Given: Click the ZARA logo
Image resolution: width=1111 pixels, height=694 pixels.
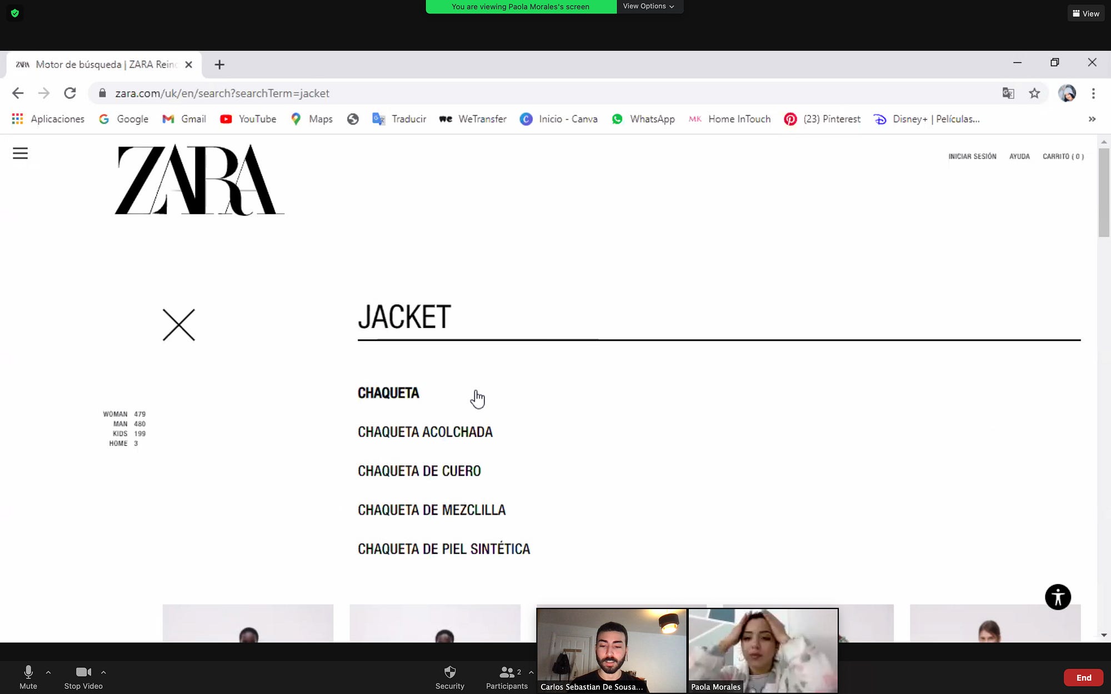Looking at the screenshot, I should pos(199,180).
